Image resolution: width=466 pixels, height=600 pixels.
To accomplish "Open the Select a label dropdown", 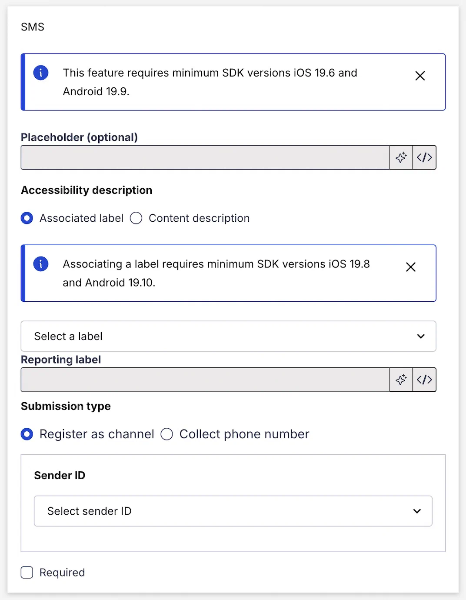I will (x=217, y=336).
